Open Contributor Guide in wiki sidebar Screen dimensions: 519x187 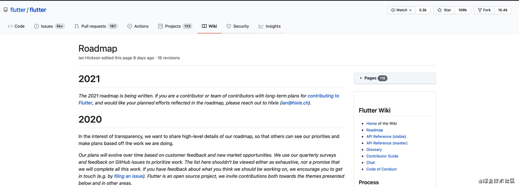tap(382, 156)
